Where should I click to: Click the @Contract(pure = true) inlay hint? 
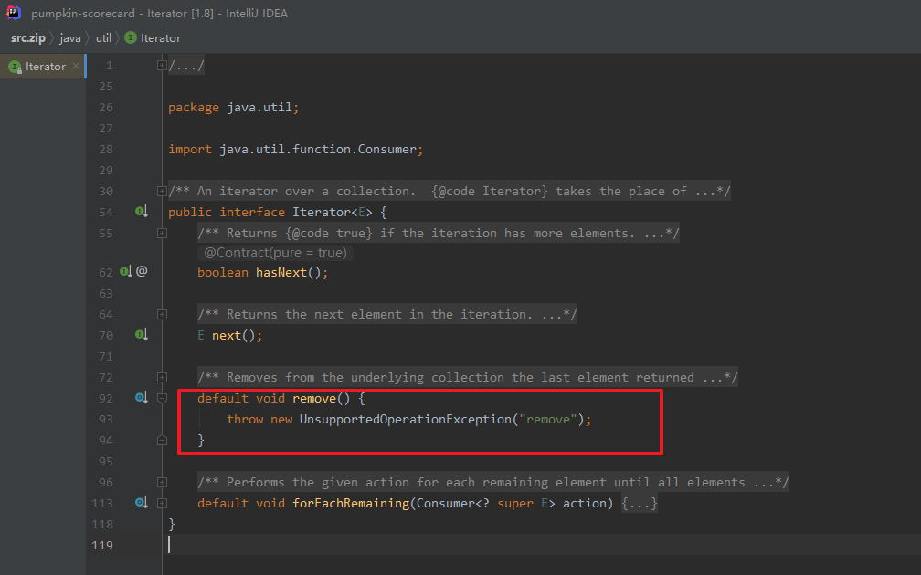tap(276, 253)
